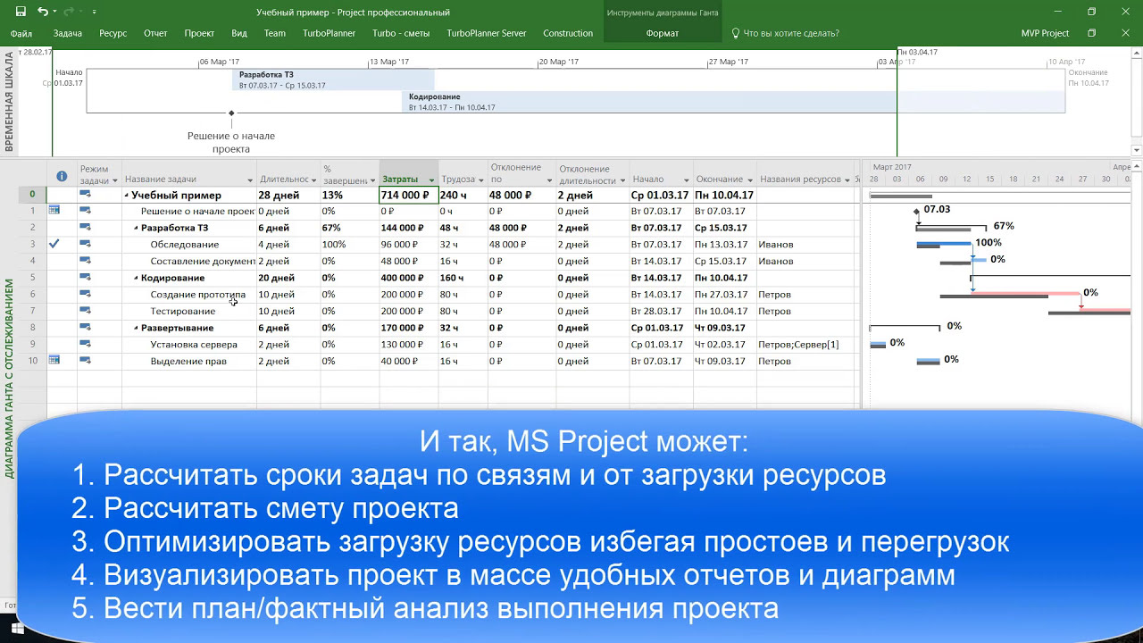Image resolution: width=1143 pixels, height=643 pixels.
Task: Switch to the Отчет ribbon tab
Action: [x=155, y=33]
